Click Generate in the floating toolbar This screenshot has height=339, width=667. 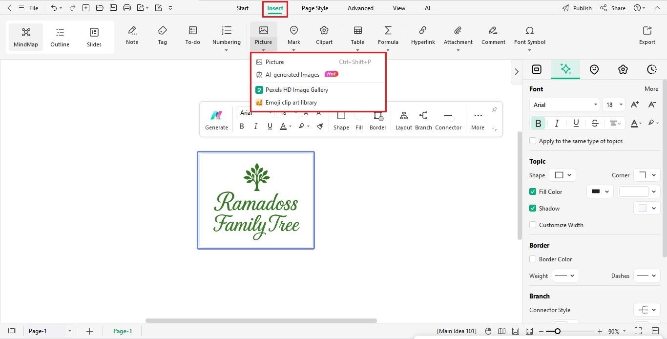[x=216, y=120]
